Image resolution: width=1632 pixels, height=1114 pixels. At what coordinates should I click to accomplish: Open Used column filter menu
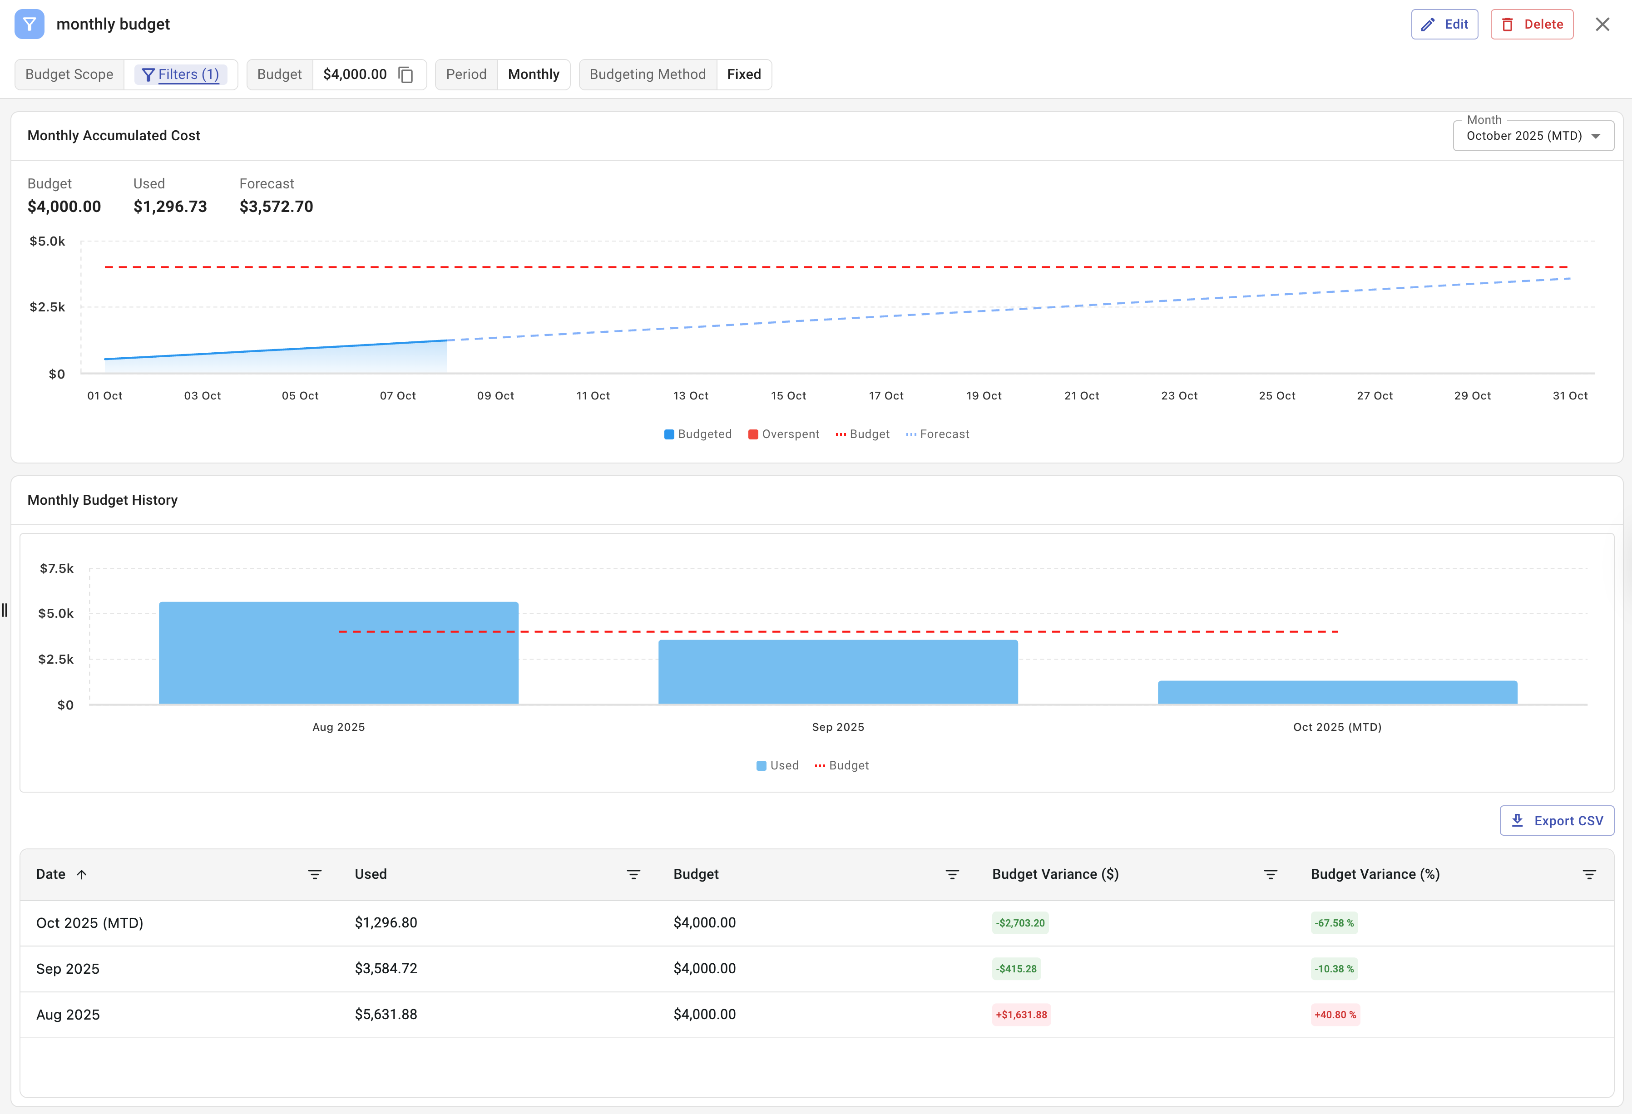(x=633, y=874)
